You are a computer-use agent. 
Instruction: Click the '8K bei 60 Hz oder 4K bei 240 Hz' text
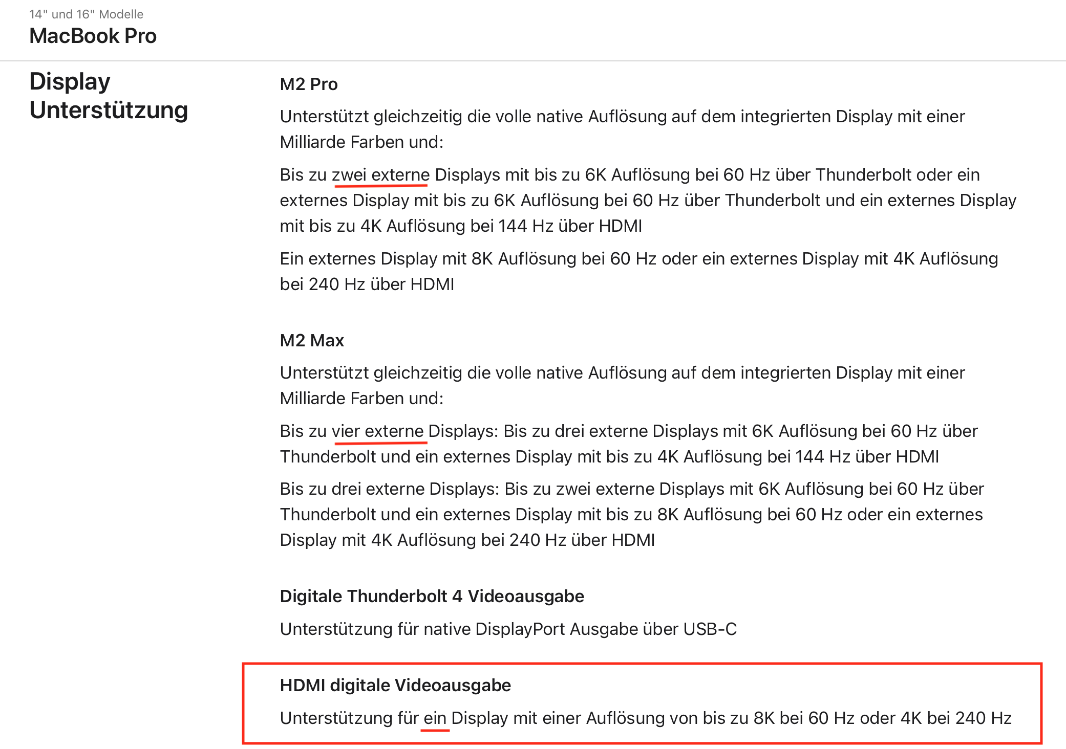click(x=882, y=718)
